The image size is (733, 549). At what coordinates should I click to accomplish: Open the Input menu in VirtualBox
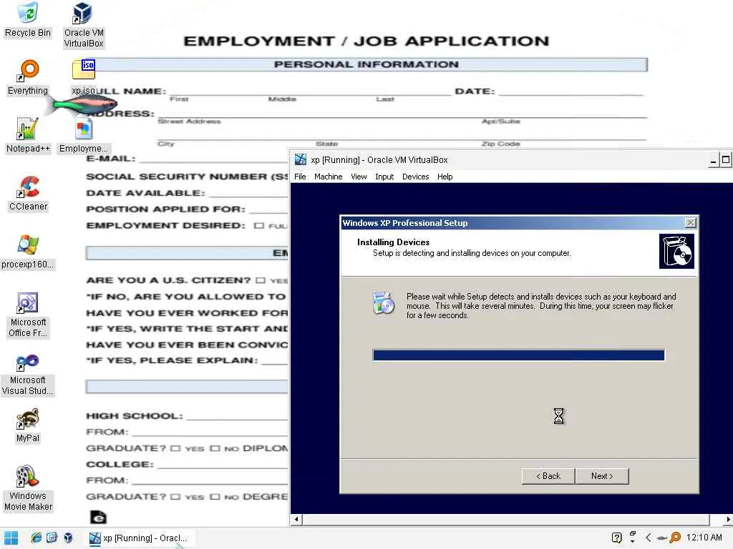[384, 177]
